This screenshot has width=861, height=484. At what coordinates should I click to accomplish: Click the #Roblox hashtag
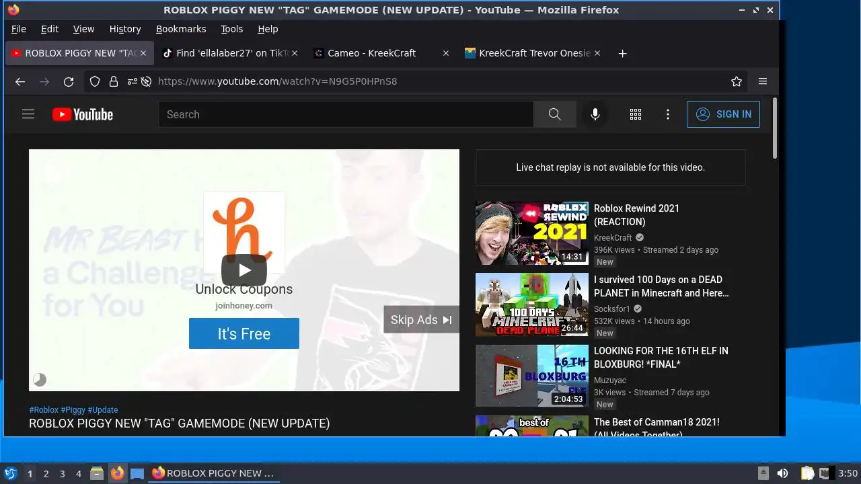click(x=44, y=409)
